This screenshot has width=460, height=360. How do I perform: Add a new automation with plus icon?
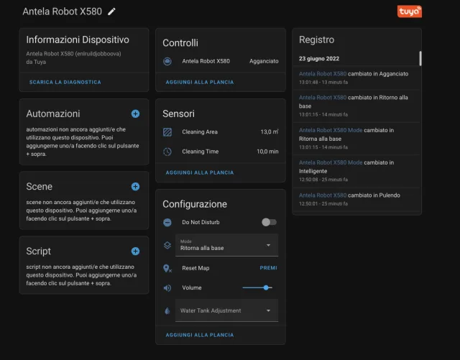tap(135, 114)
